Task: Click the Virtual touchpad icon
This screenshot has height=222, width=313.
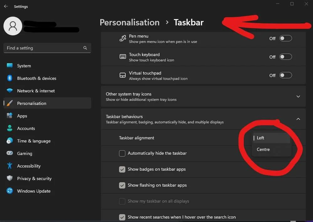Action: pyautogui.click(x=123, y=75)
